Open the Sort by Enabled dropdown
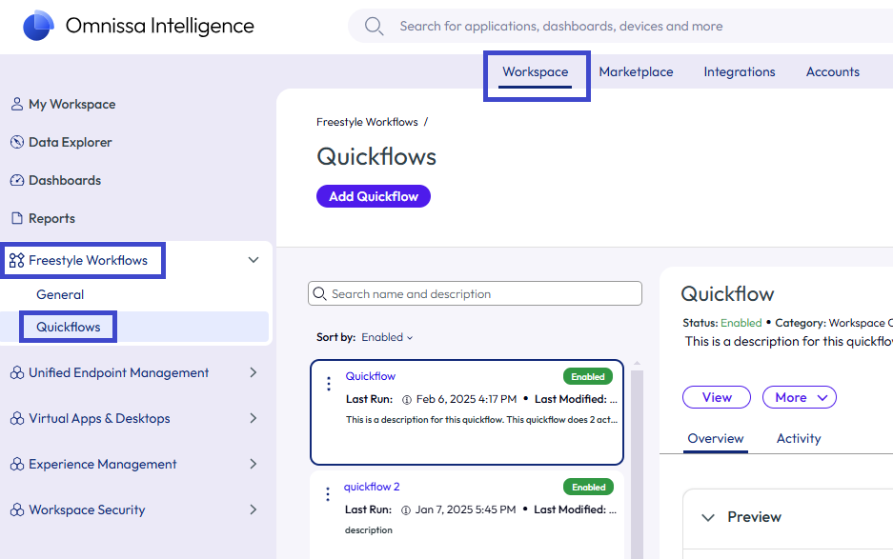 (387, 337)
